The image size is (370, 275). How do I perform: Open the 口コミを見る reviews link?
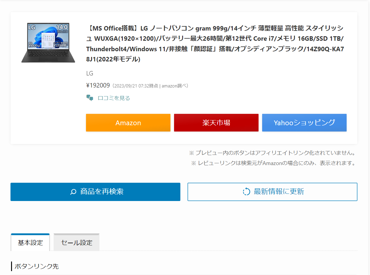pyautogui.click(x=114, y=98)
